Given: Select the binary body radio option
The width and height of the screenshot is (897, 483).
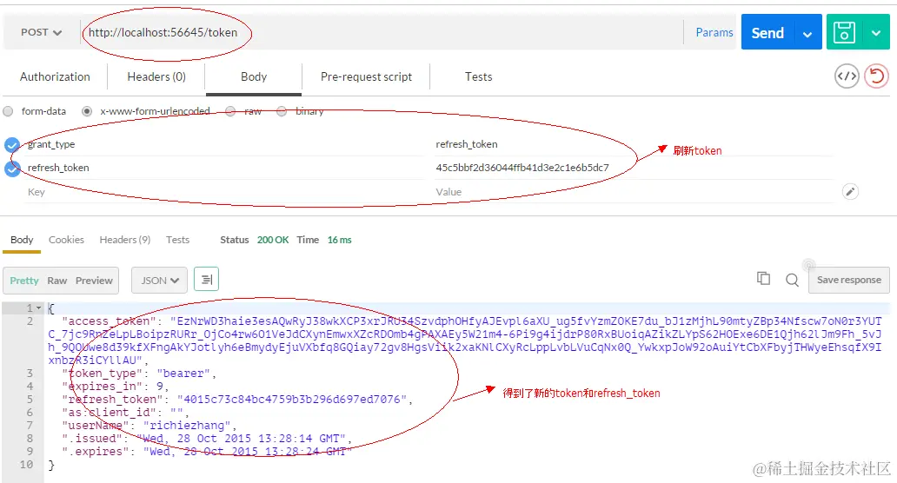Looking at the screenshot, I should coord(282,111).
